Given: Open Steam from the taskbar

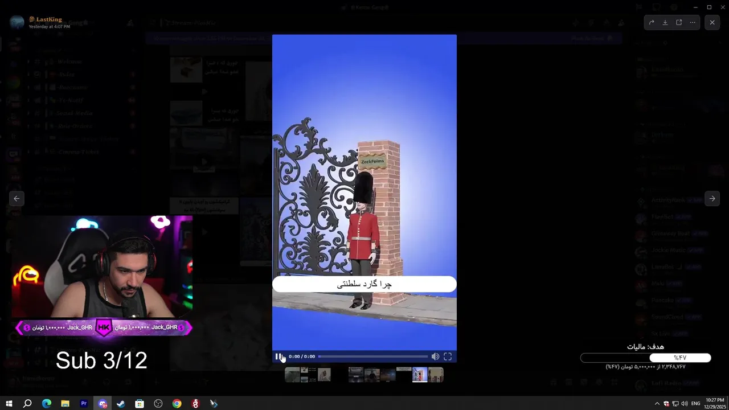Looking at the screenshot, I should click(x=121, y=404).
